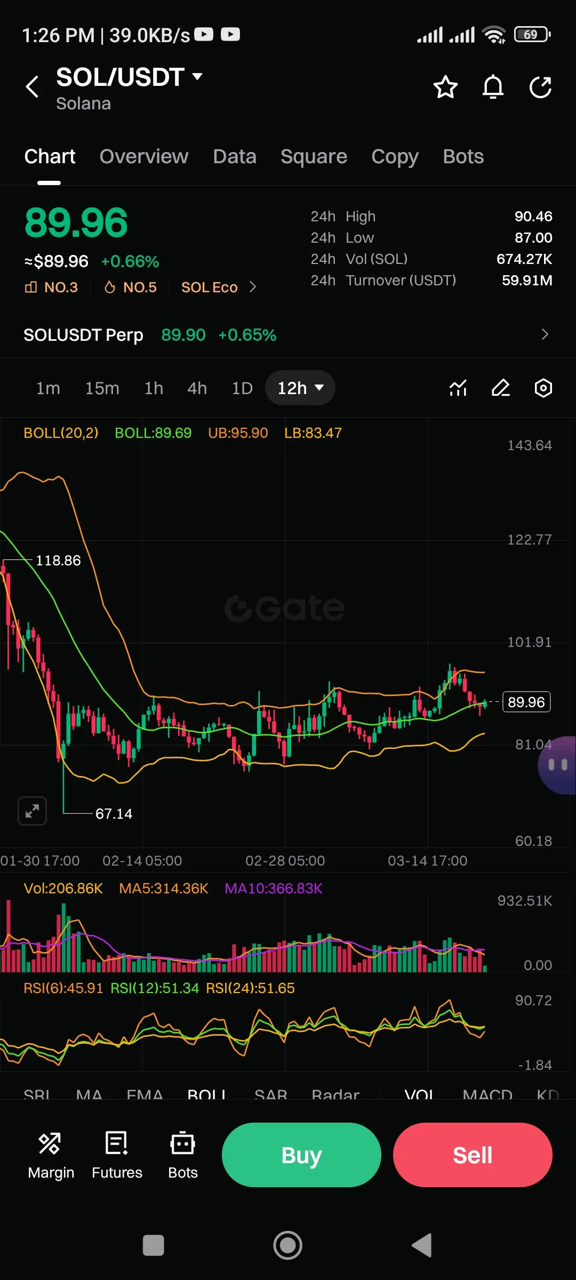Tap the large 89.96 price

(76, 222)
